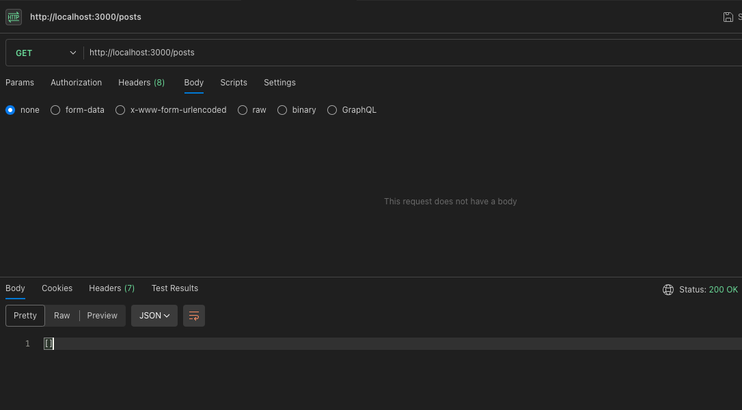742x410 pixels.
Task: Choose the Preview response view
Action: (102, 316)
